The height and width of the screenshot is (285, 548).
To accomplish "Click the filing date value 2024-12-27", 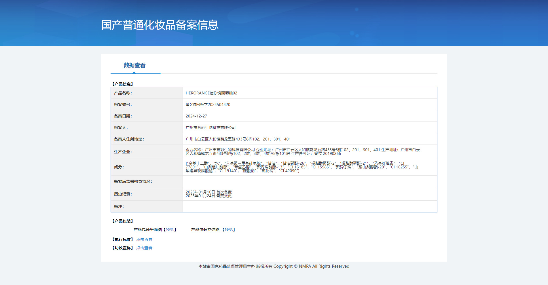I will coord(196,116).
